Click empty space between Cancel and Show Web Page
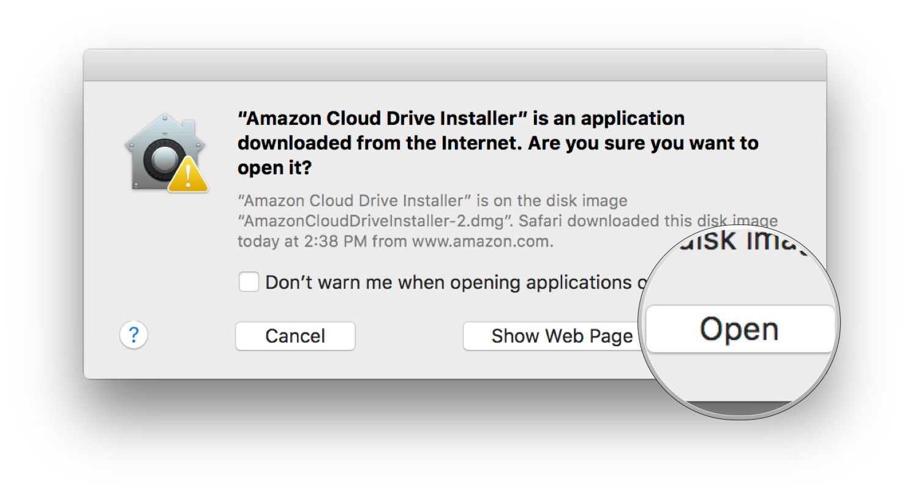The image size is (910, 498). click(408, 336)
